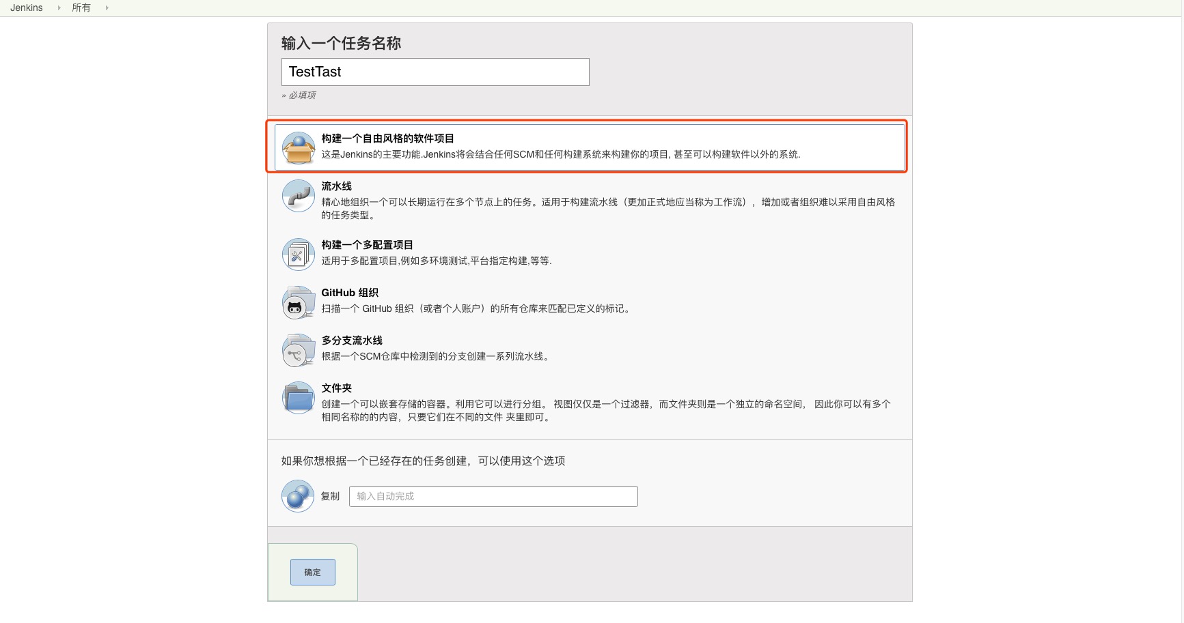Click the 扫描一个 GitHub 组织 description

coord(478,308)
